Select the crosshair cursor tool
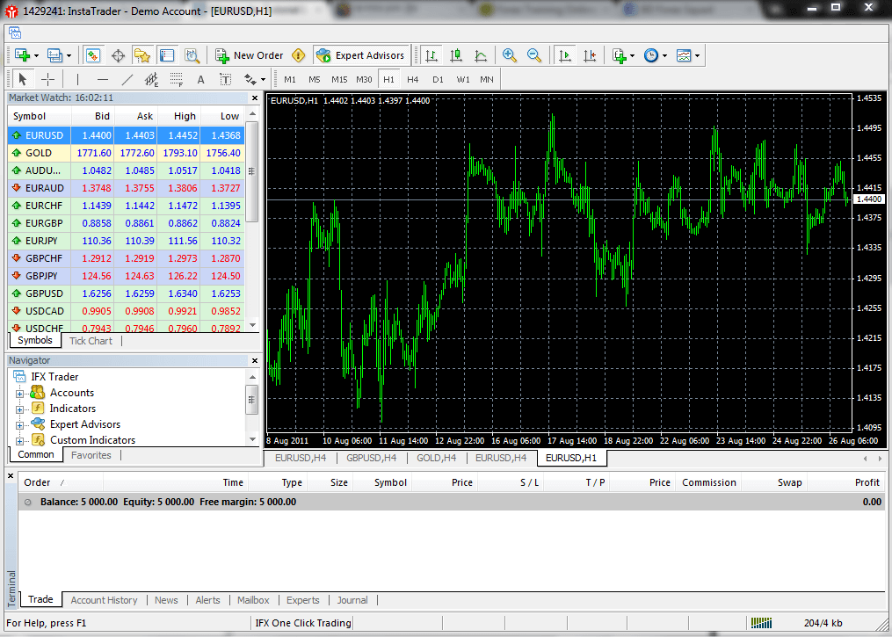This screenshot has height=637, width=892. coord(48,79)
